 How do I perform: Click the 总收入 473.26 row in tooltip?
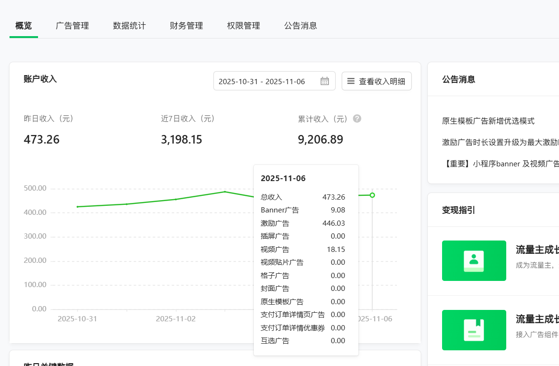(x=303, y=197)
